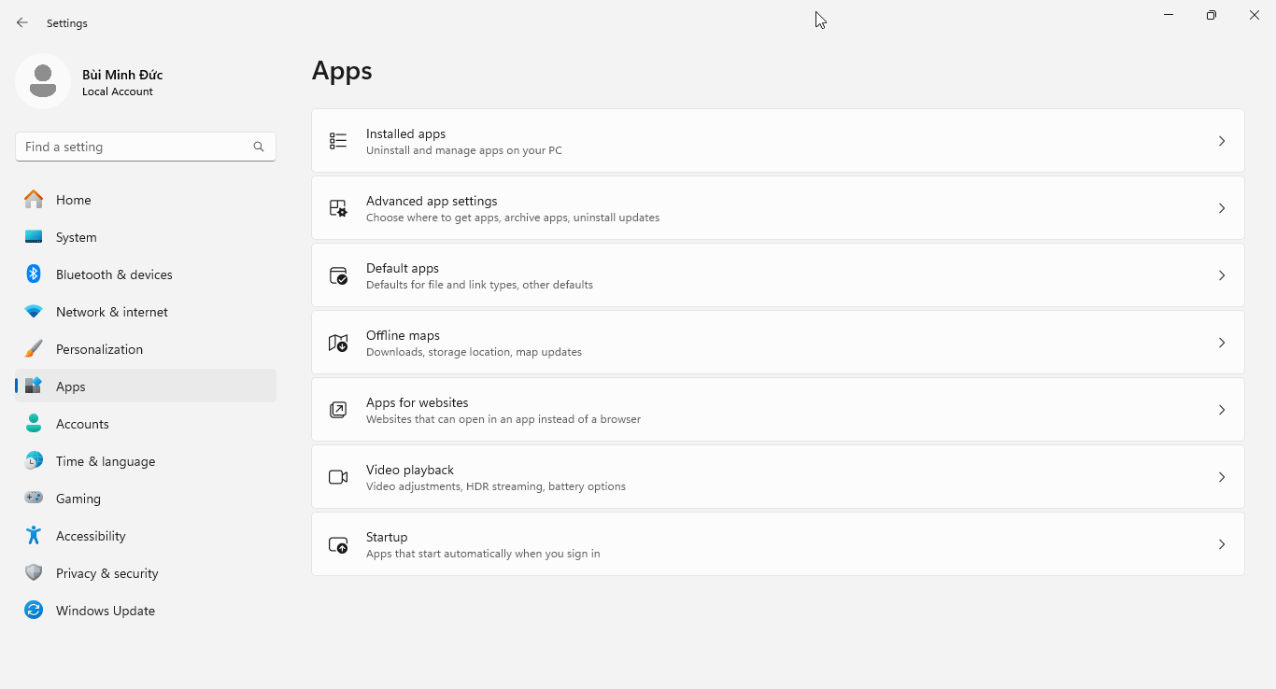Click the Video playback camera icon

338,477
